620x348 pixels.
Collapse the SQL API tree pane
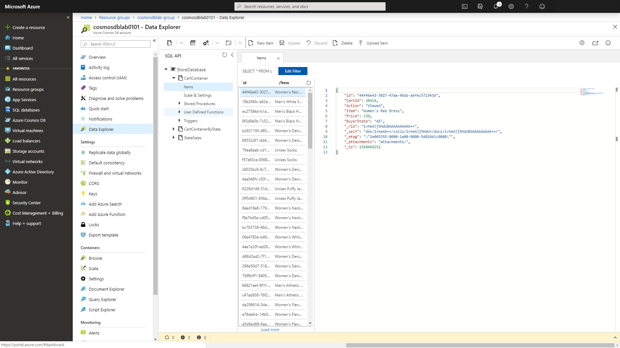[232, 55]
